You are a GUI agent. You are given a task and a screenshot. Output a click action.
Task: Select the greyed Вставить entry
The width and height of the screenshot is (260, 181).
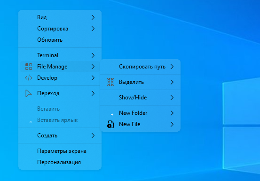60,109
